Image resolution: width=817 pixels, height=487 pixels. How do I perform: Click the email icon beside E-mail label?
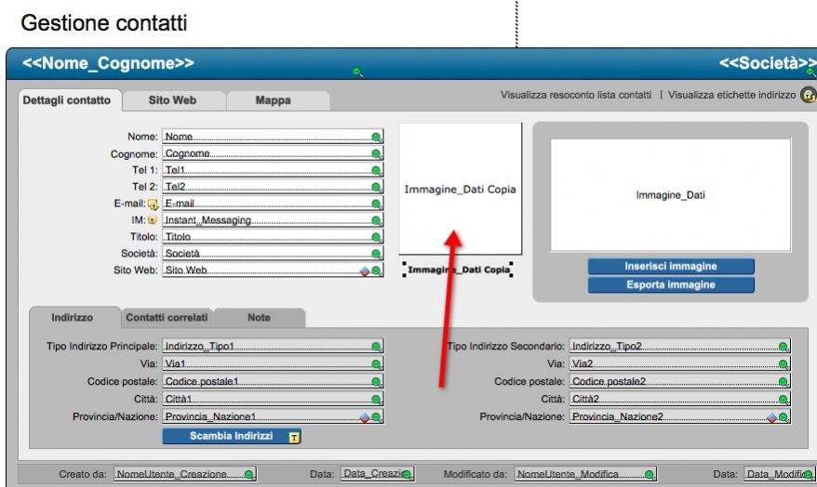(x=154, y=204)
